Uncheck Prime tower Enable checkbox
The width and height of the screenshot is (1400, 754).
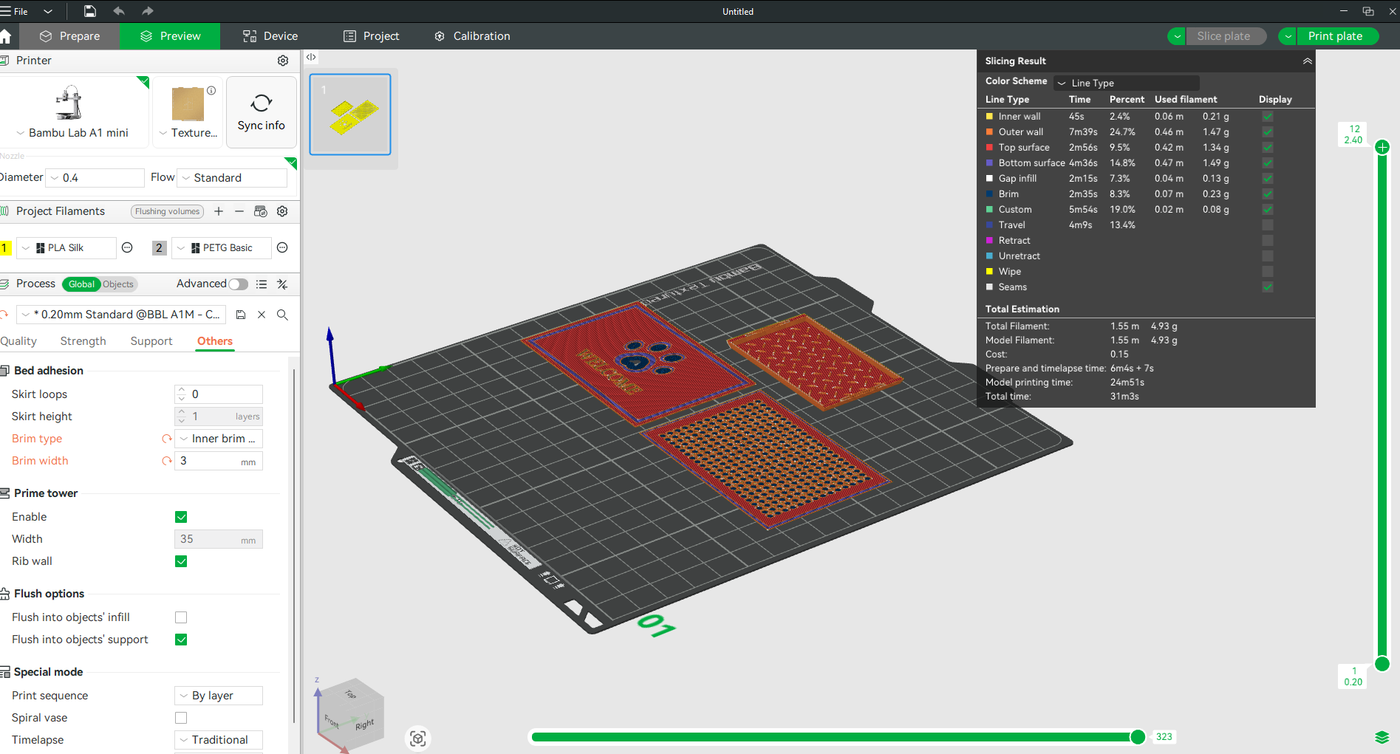coord(181,517)
